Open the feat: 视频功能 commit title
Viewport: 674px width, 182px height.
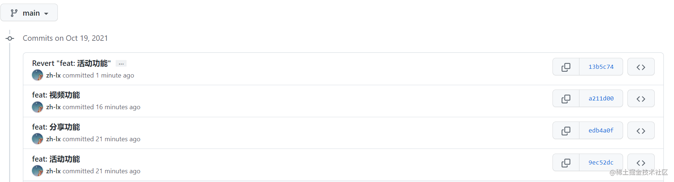click(x=56, y=95)
